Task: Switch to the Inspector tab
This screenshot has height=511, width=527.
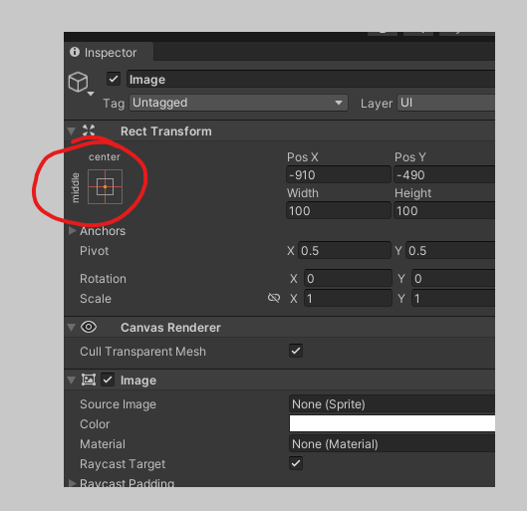Action: tap(109, 52)
